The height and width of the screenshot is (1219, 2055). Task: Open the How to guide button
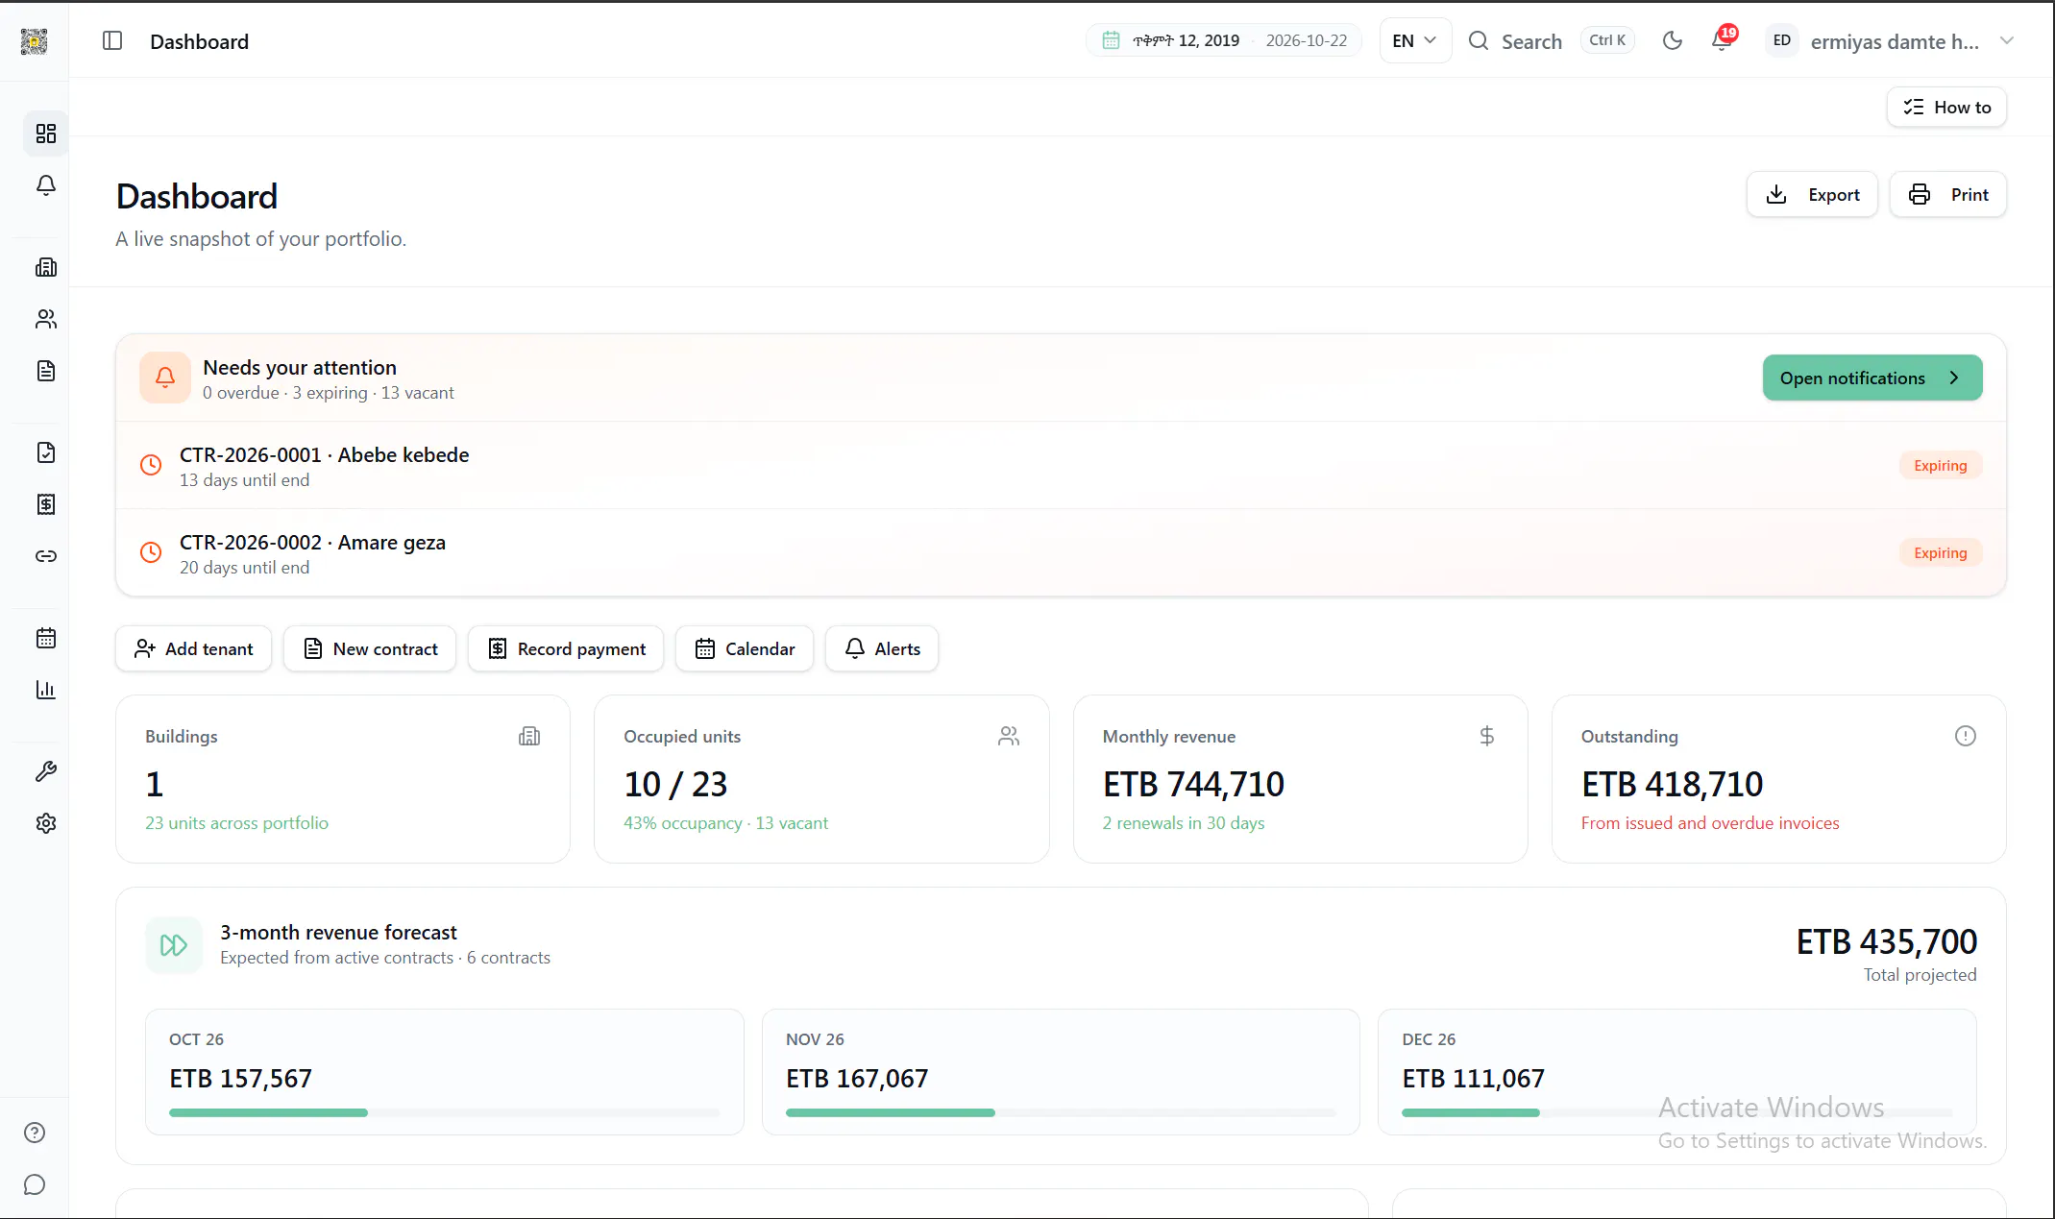[x=1946, y=107]
